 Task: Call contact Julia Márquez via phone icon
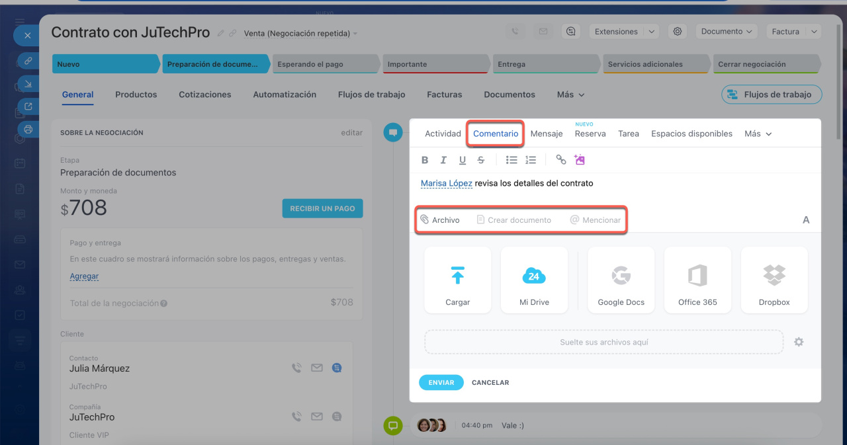tap(296, 368)
